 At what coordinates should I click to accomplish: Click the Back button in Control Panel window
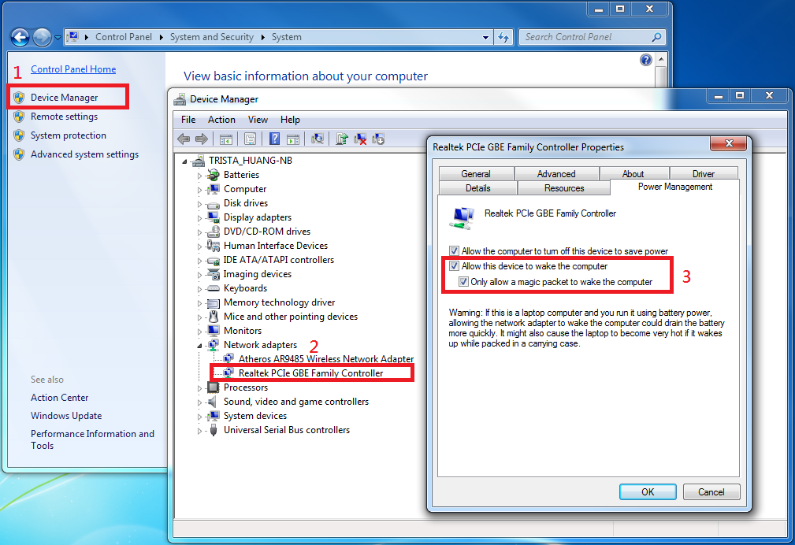pos(20,37)
